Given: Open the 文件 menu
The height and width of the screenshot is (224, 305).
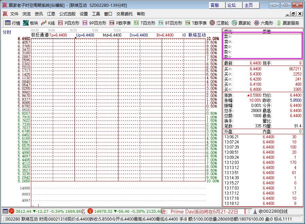Looking at the screenshot, I should click(x=14, y=14).
